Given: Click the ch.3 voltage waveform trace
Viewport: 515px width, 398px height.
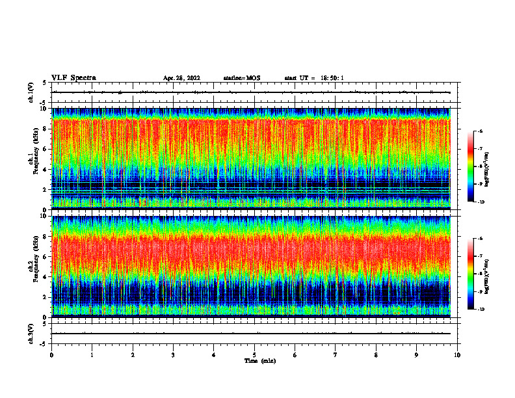Looking at the screenshot, I should [251, 334].
